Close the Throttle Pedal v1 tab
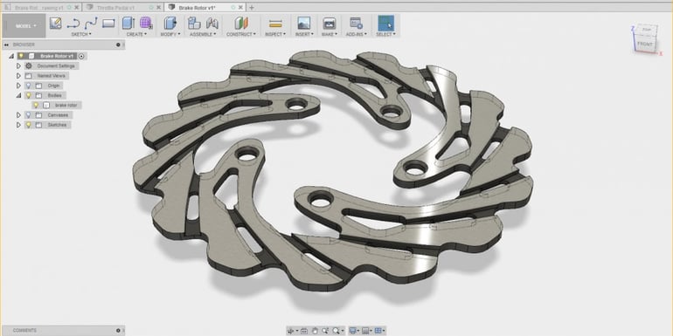The width and height of the screenshot is (673, 336). (160, 8)
